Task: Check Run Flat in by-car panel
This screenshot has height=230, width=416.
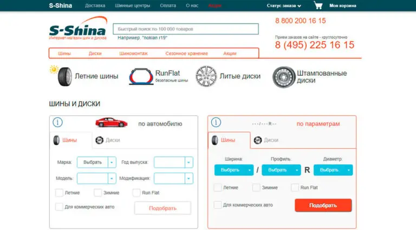Action: pos(136,193)
